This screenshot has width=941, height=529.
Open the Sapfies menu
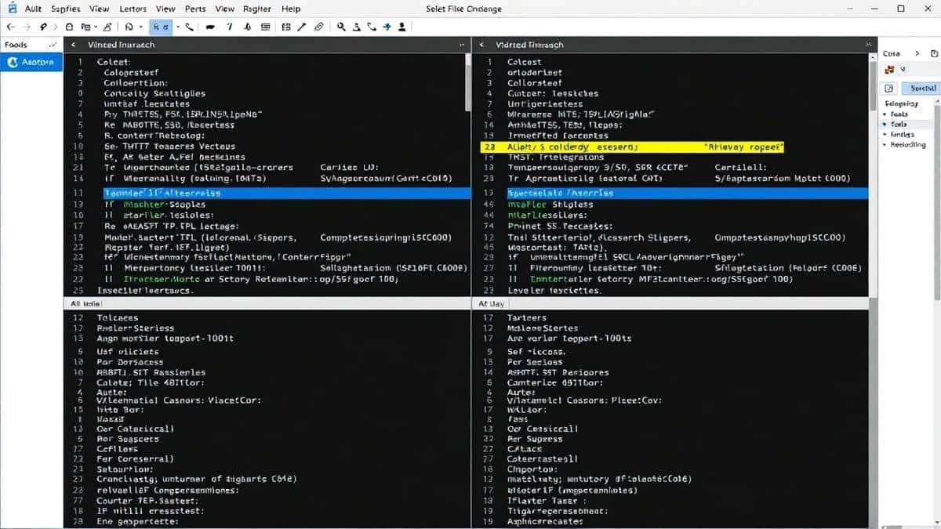65,9
